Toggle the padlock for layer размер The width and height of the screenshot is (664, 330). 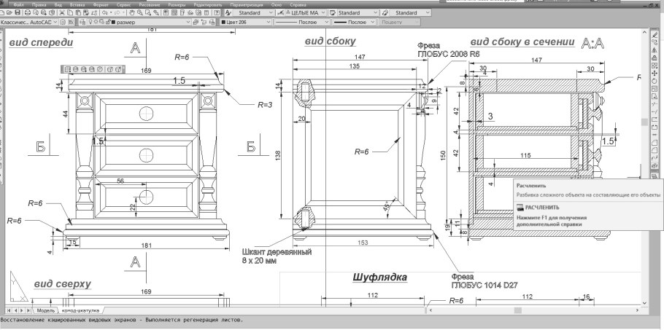(x=107, y=23)
